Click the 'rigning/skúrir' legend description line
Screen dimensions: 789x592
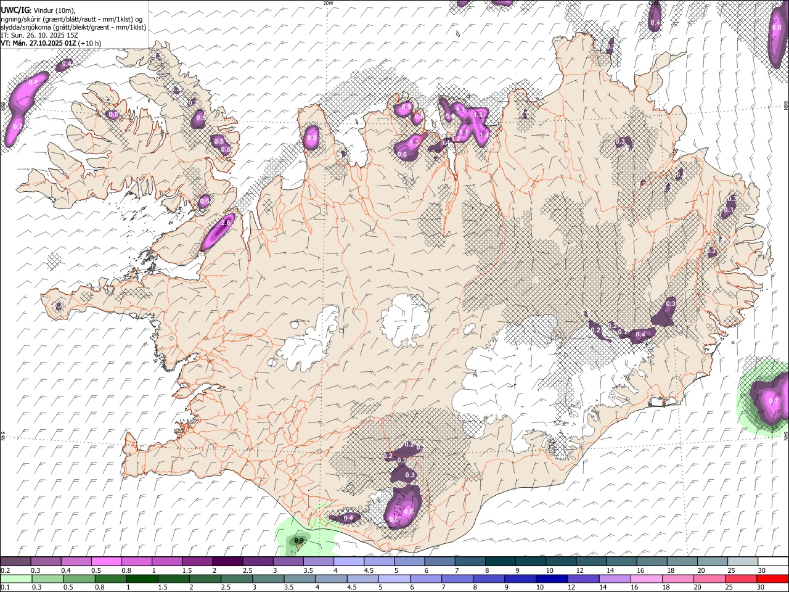click(x=72, y=18)
